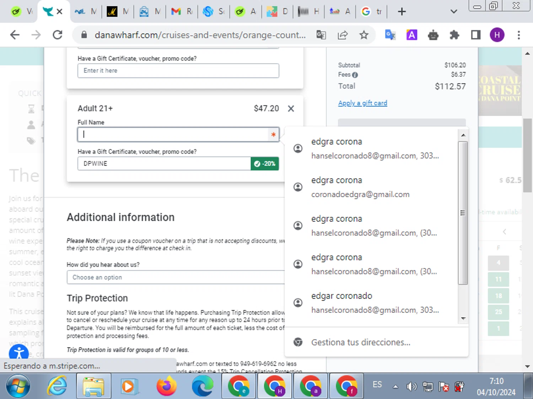Open the Google Translate extension
This screenshot has width=533, height=399.
point(390,35)
